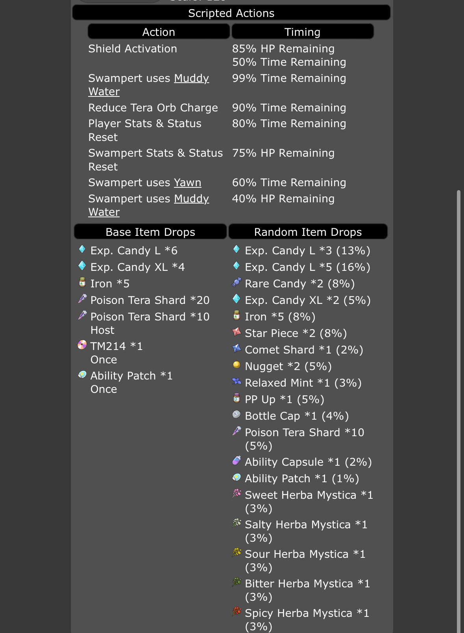Click the Star Piece icon
This screenshot has height=633, width=464.
(x=237, y=332)
